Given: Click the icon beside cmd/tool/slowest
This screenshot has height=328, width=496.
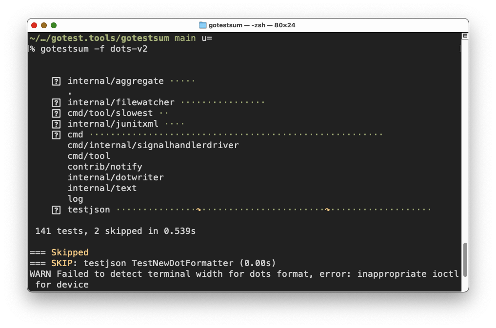Looking at the screenshot, I should (56, 113).
